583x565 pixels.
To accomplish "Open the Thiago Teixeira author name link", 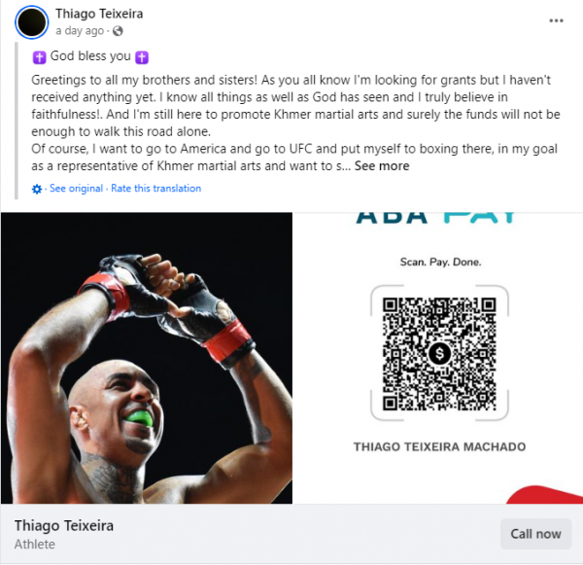I will tap(99, 15).
